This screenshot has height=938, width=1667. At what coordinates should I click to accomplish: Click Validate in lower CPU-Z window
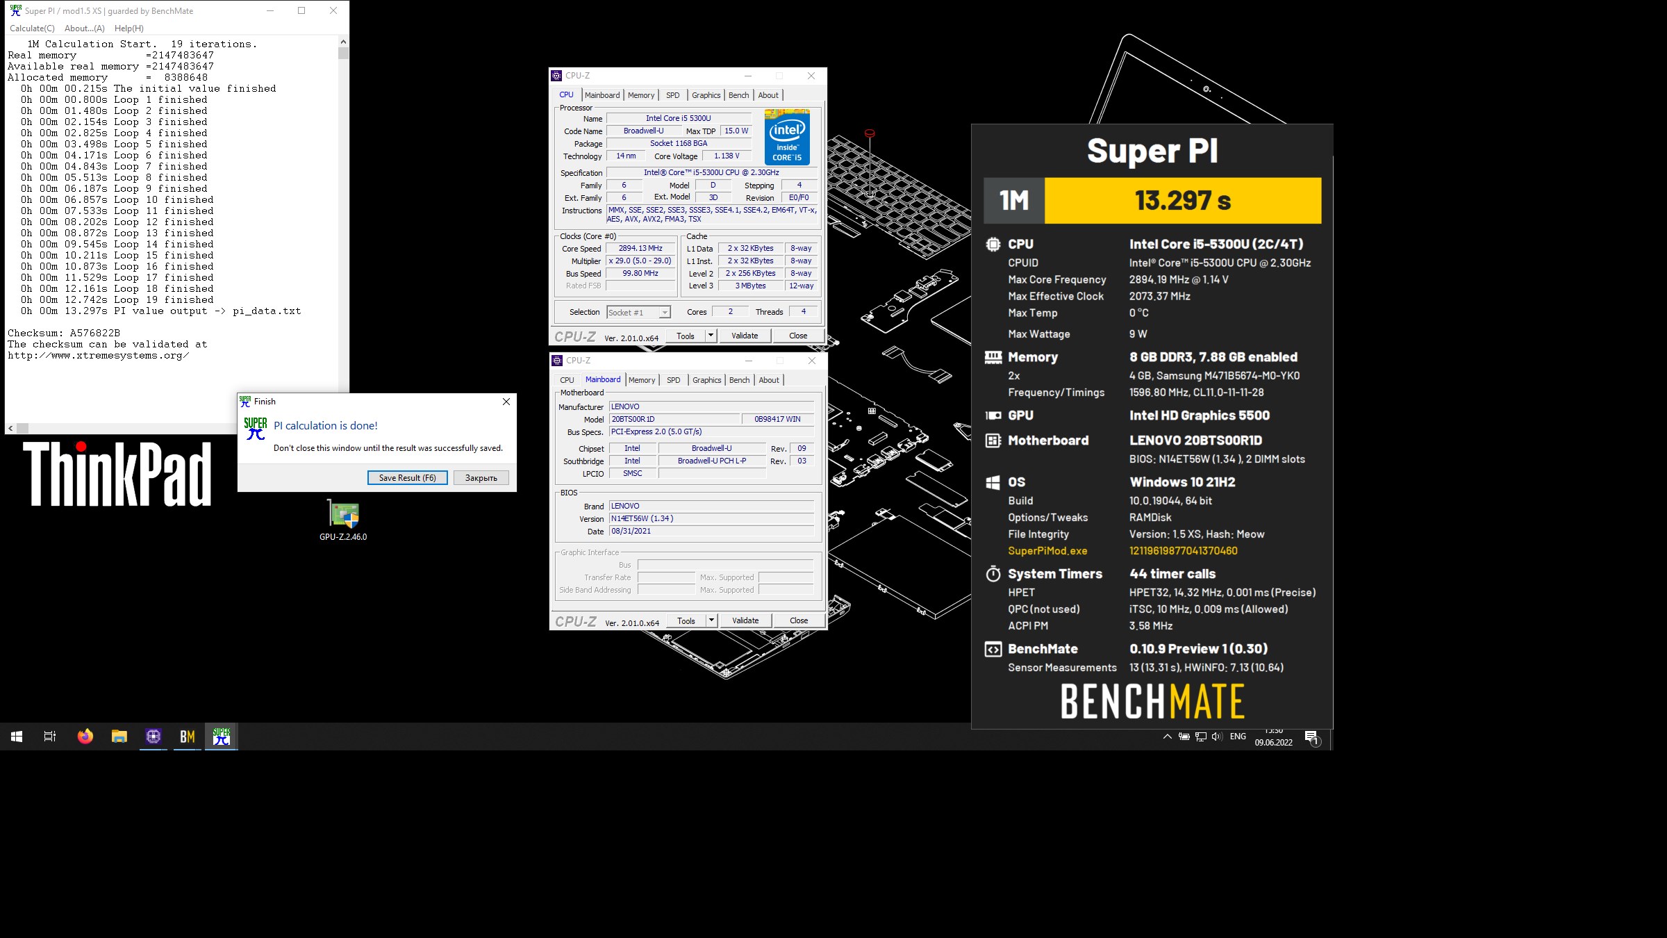point(746,620)
